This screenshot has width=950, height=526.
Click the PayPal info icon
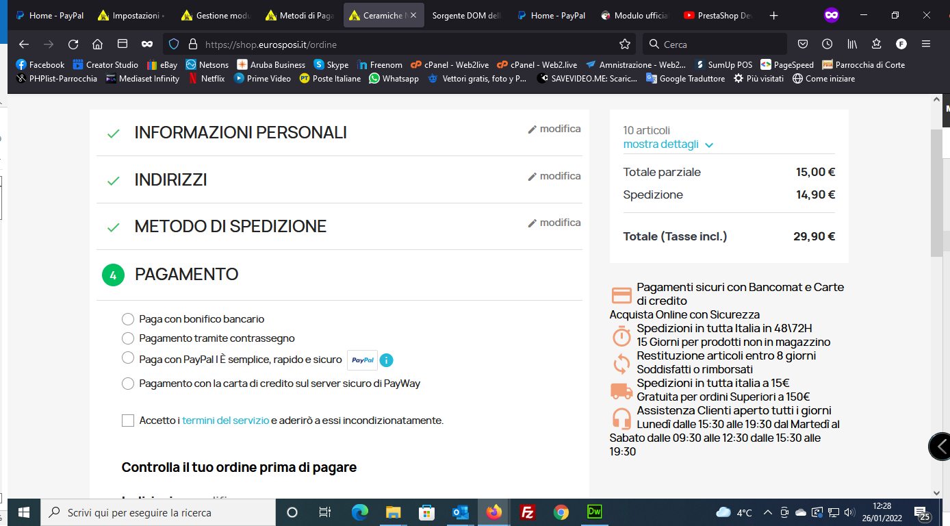tap(387, 360)
